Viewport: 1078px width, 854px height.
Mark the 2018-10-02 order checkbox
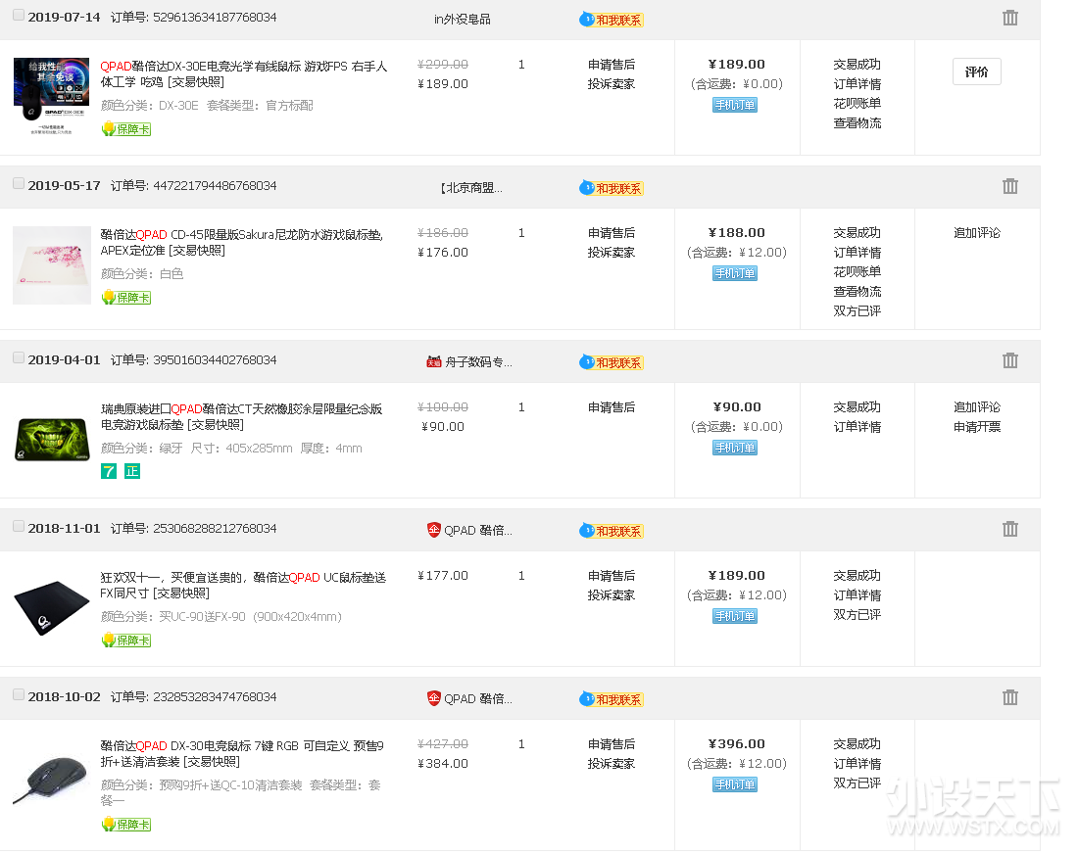(x=19, y=694)
